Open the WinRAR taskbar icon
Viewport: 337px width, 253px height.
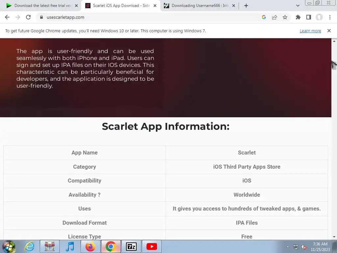(x=50, y=246)
